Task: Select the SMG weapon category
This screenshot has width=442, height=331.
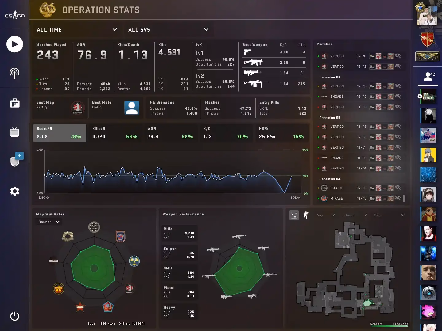Action: [x=179, y=272]
